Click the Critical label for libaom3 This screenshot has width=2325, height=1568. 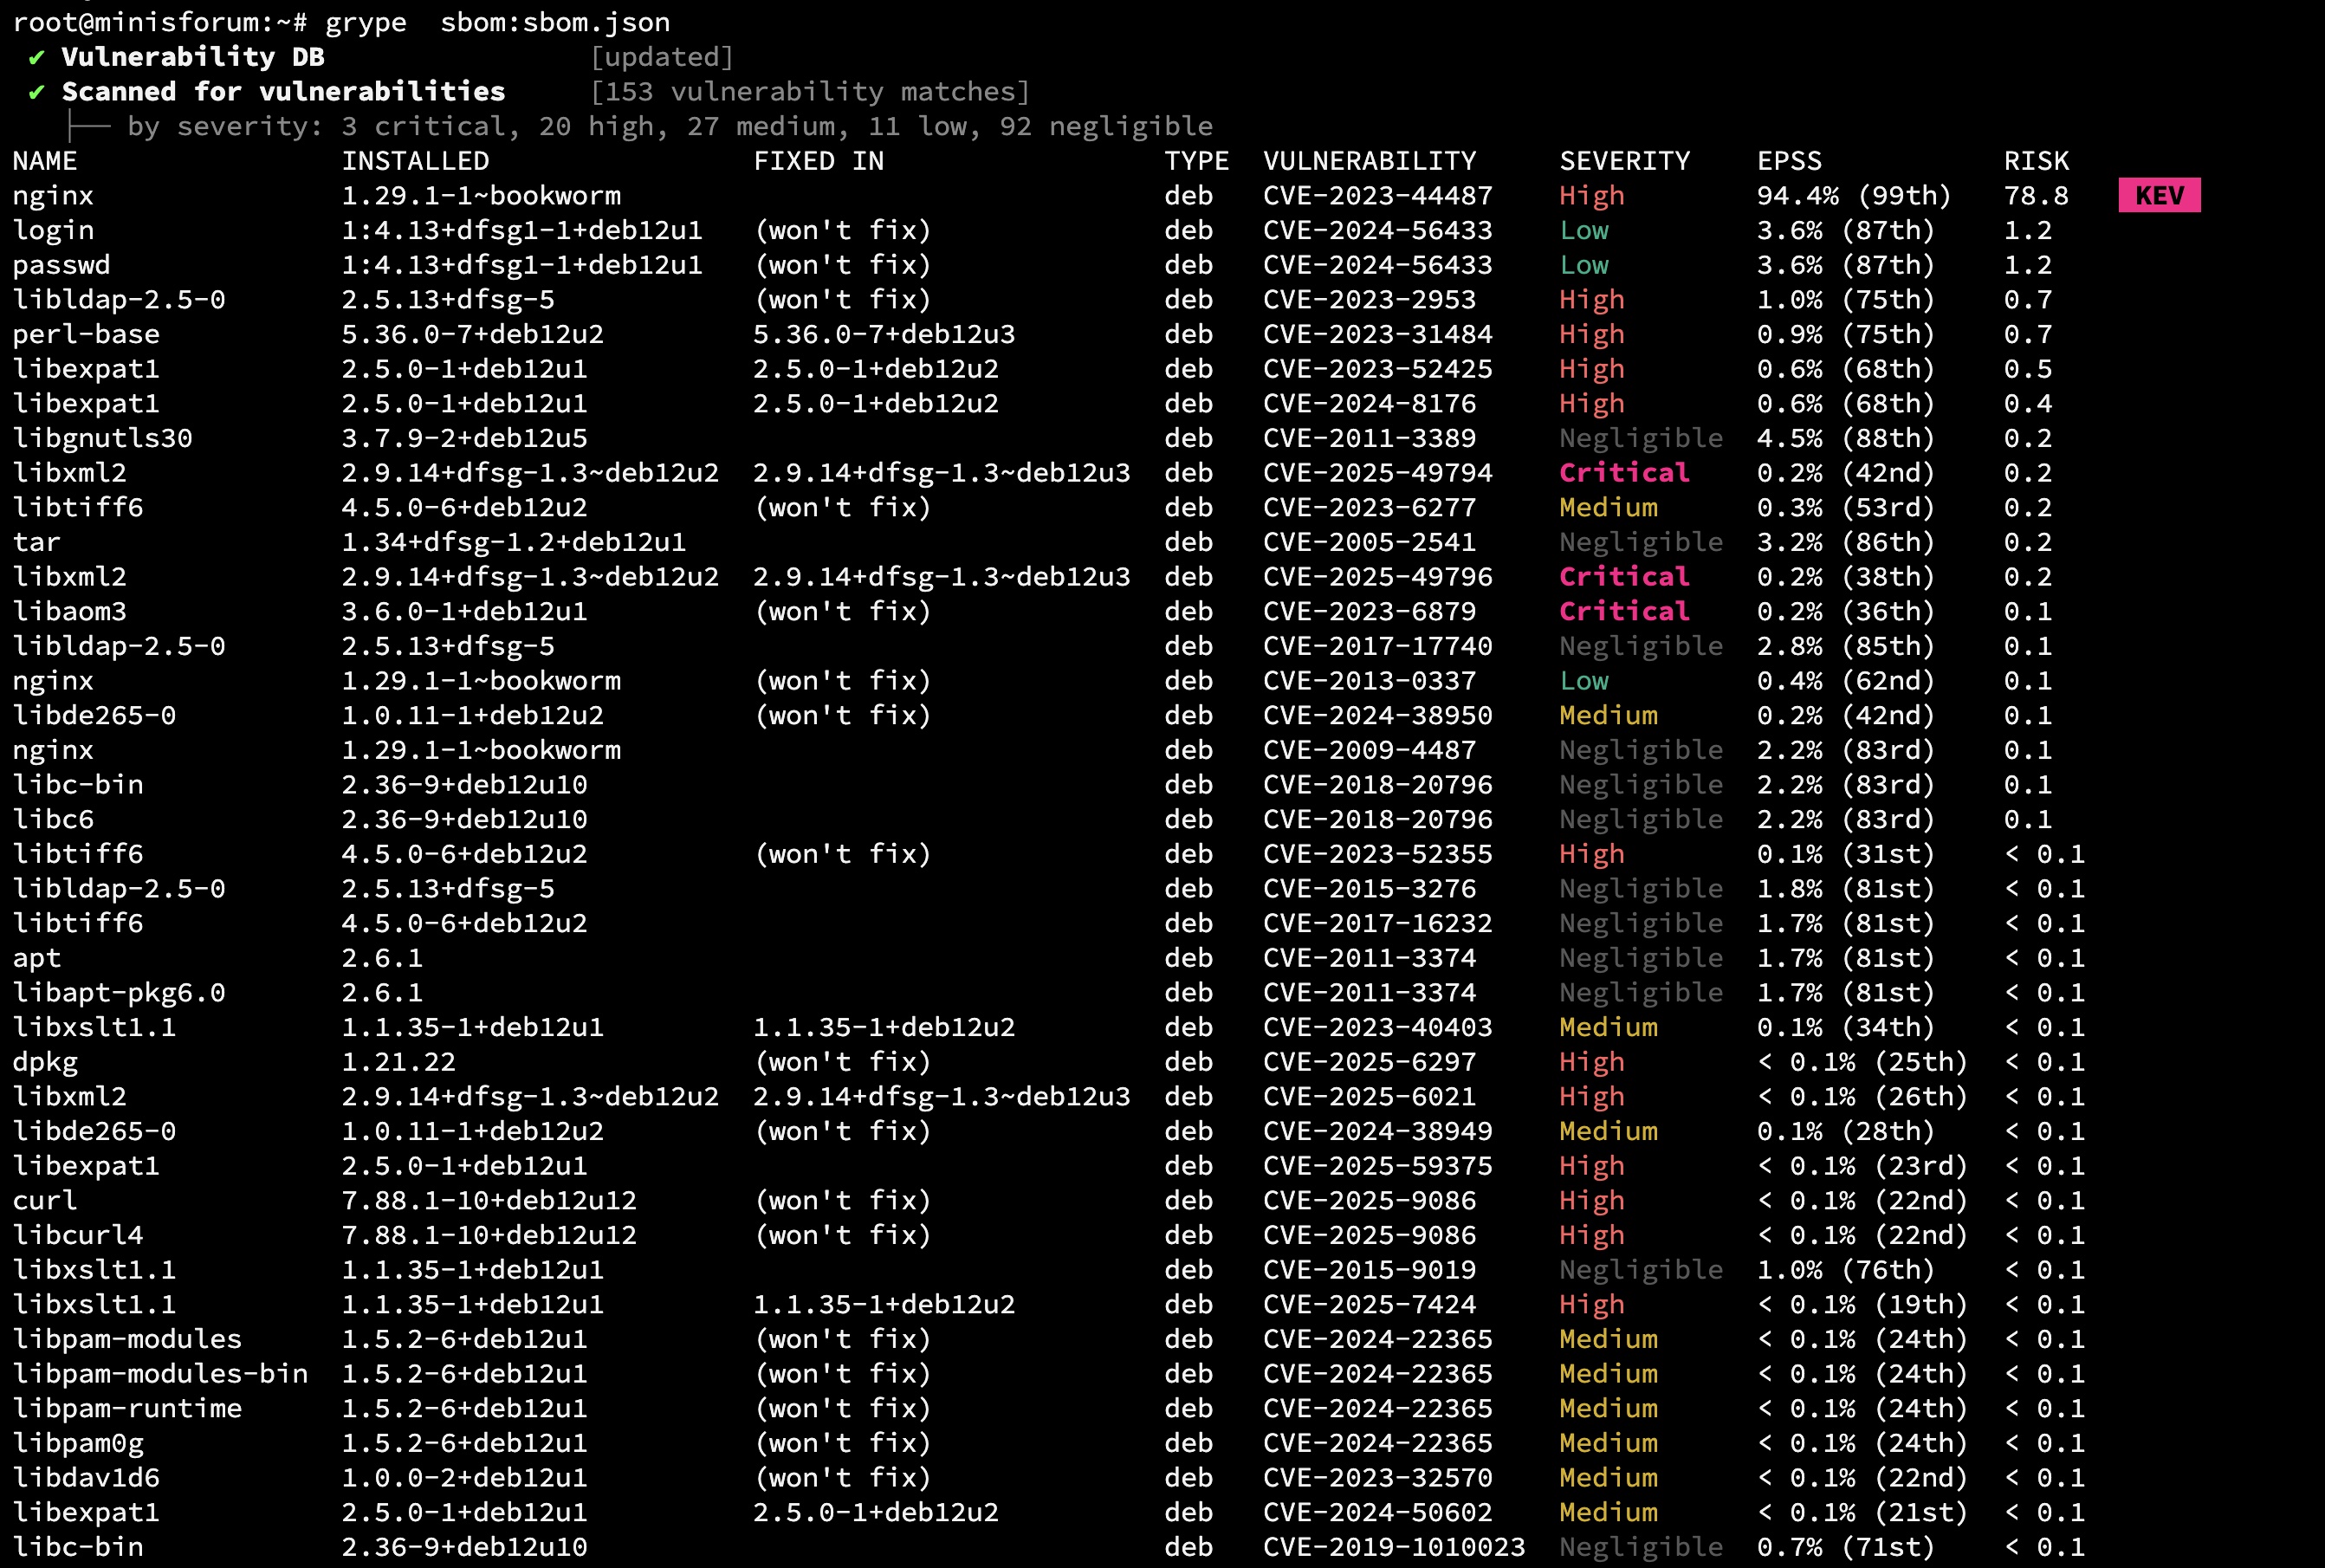coord(1624,611)
